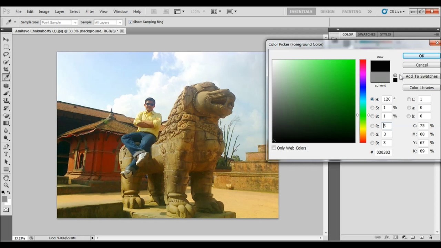Select the Horizontal Type tool
The image size is (441, 248).
pyautogui.click(x=6, y=154)
